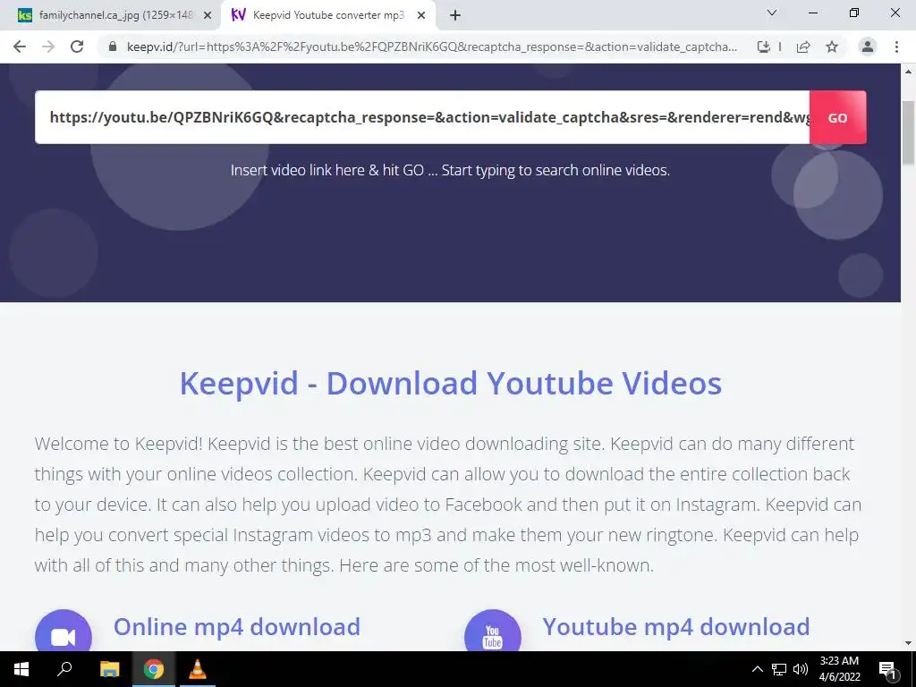Click the scrollbar down arrow
Image resolution: width=916 pixels, height=687 pixels.
tap(909, 643)
